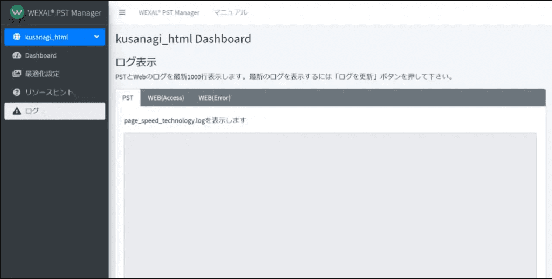Click the globe icon beside kusanagi_html
Viewport: 552px width, 279px height.
coord(17,37)
